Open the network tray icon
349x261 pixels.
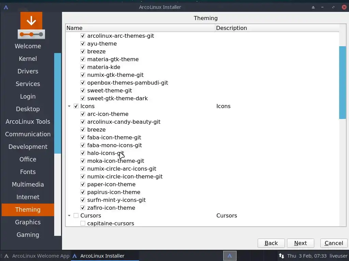tap(281, 256)
